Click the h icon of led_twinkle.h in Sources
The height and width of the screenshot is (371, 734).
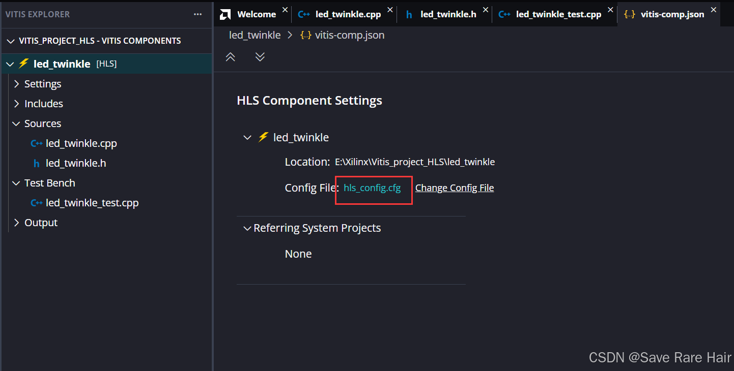(x=36, y=163)
